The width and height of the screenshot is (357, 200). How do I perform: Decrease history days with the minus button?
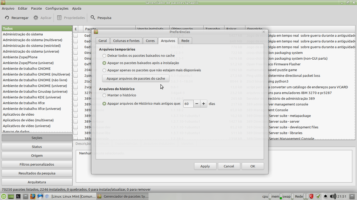pyautogui.click(x=197, y=104)
